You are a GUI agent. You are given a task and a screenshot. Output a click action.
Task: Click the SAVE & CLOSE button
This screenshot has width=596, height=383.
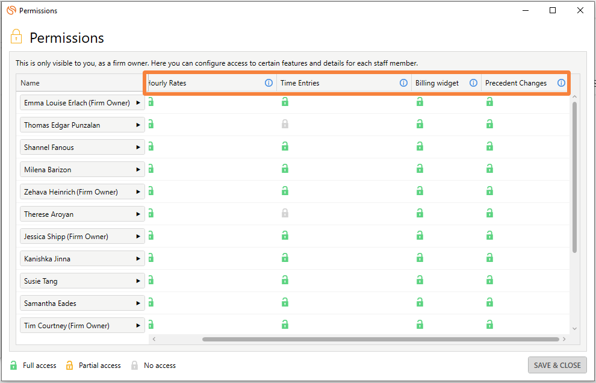557,365
